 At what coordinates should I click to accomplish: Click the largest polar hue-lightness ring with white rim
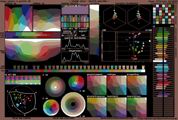pos(73,104)
